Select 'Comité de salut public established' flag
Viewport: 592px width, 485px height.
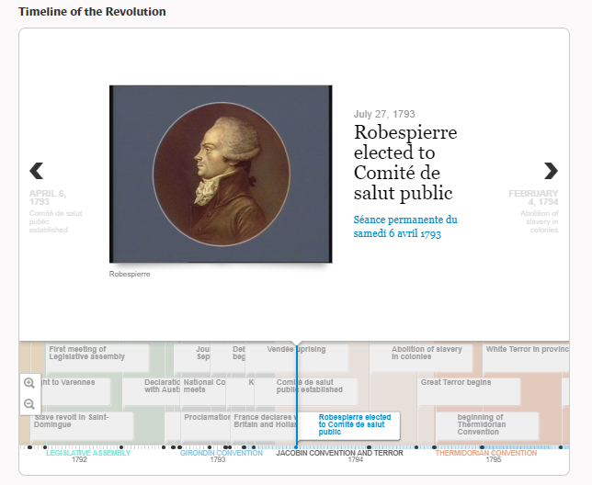[x=306, y=391]
